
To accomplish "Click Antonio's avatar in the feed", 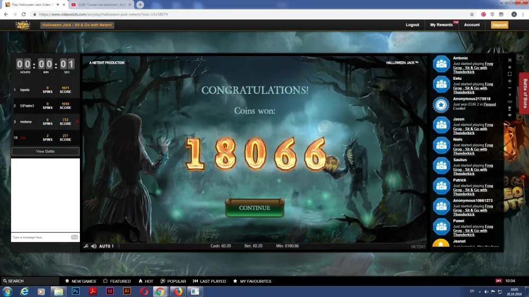I will 441,64.
